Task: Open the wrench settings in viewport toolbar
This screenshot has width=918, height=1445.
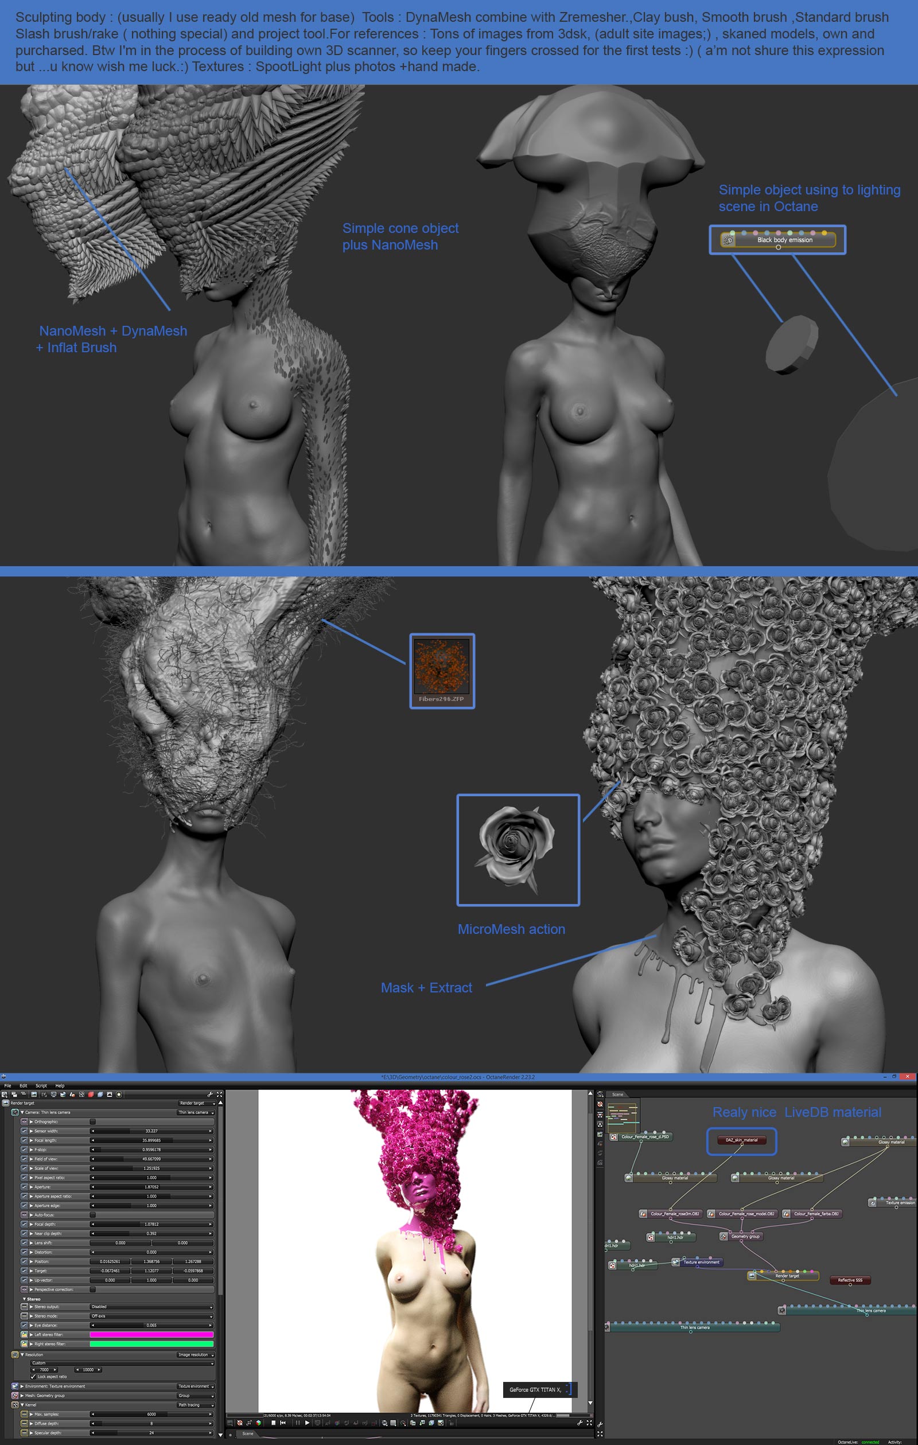Action: pyautogui.click(x=579, y=1423)
